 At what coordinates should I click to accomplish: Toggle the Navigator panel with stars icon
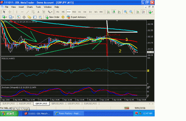tap(29, 17)
